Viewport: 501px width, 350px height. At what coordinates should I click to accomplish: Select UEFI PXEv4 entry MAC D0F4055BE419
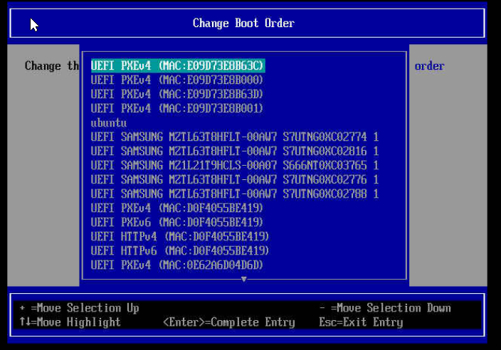click(x=177, y=208)
